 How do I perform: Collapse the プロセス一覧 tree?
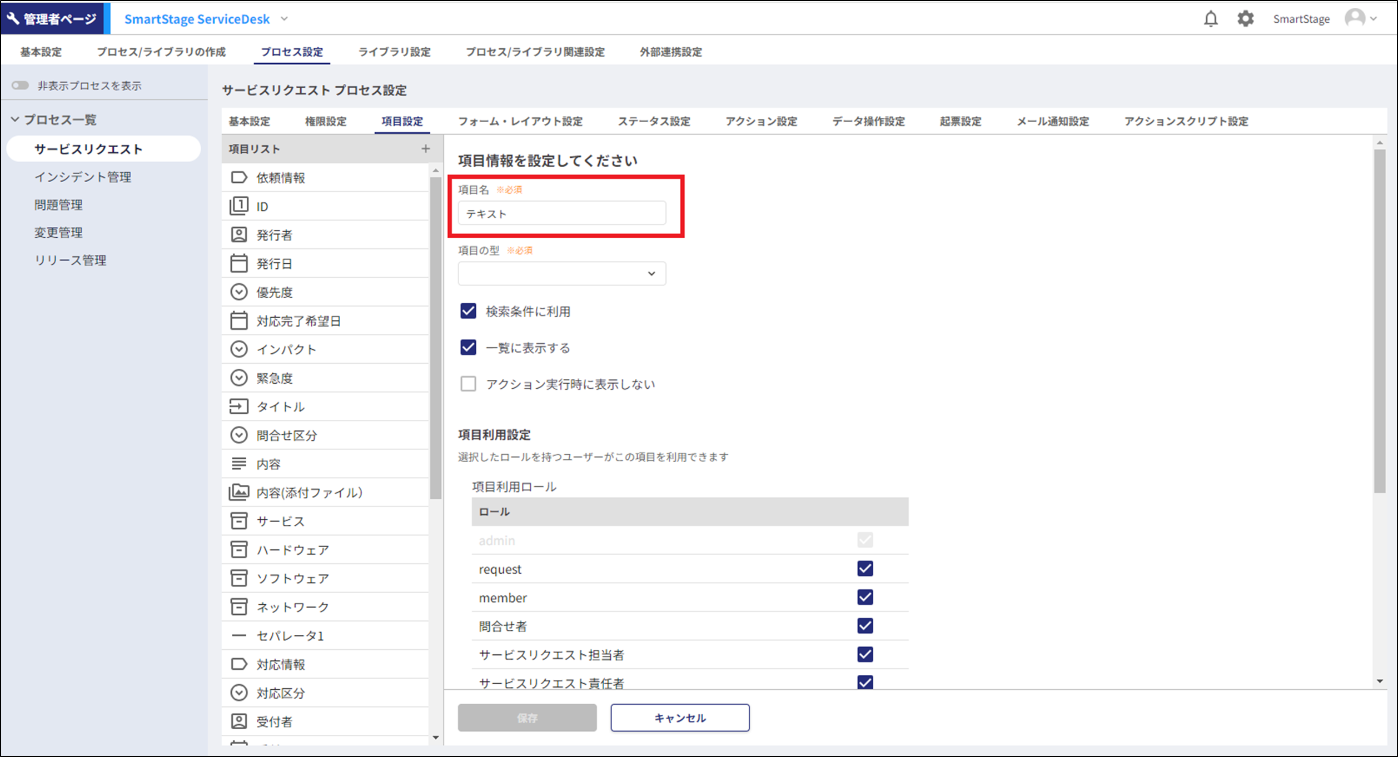coord(15,119)
